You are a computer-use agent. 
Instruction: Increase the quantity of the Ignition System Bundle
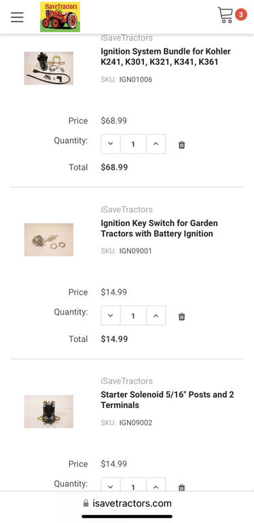tap(156, 144)
